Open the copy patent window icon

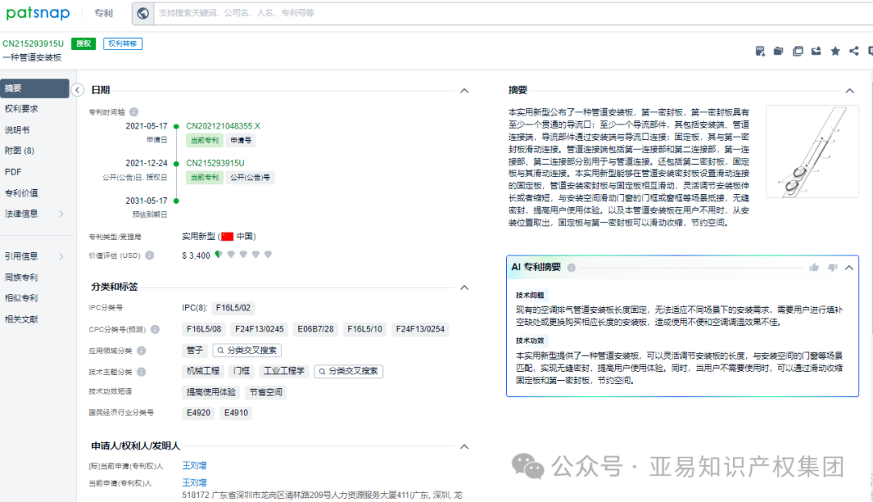pos(798,51)
